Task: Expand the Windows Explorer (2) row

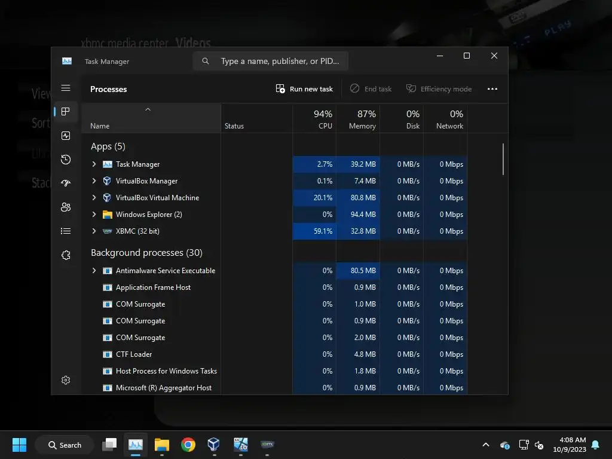Action: coord(94,215)
